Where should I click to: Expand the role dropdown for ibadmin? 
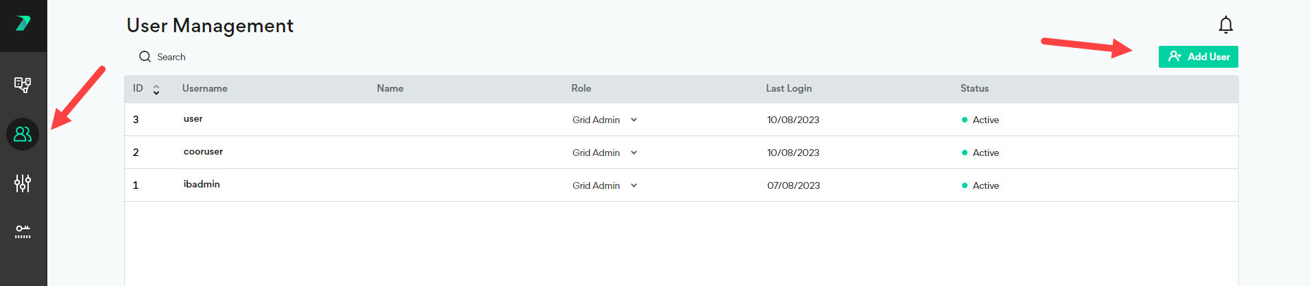point(634,185)
